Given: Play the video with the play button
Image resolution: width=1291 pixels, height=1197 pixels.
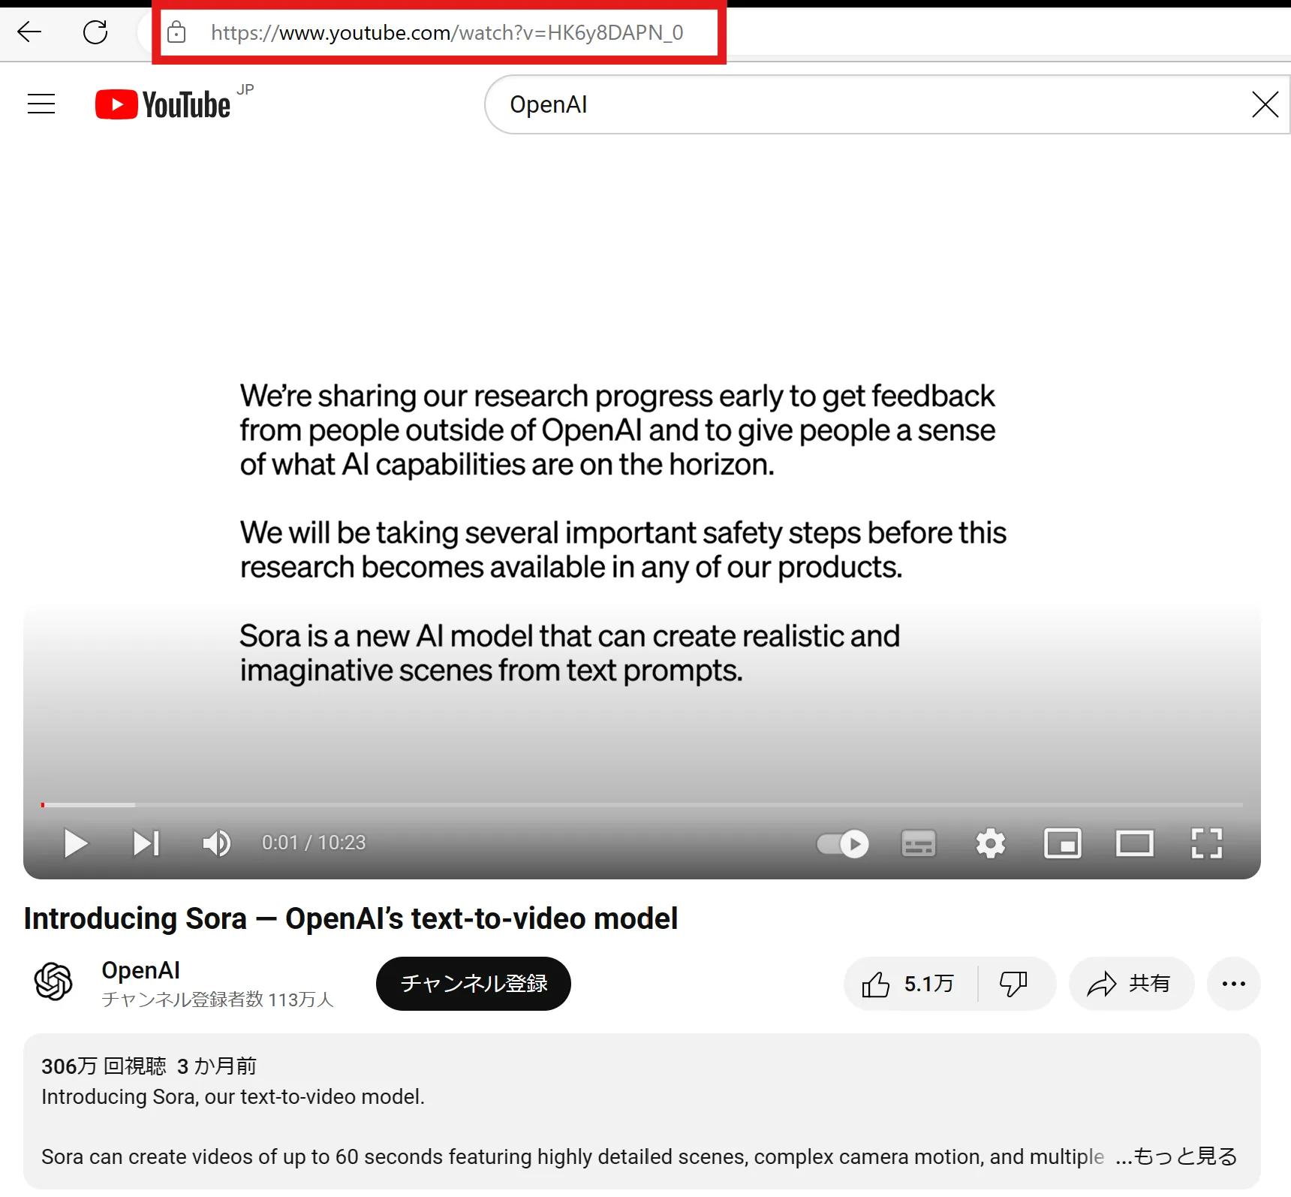Looking at the screenshot, I should coord(76,843).
